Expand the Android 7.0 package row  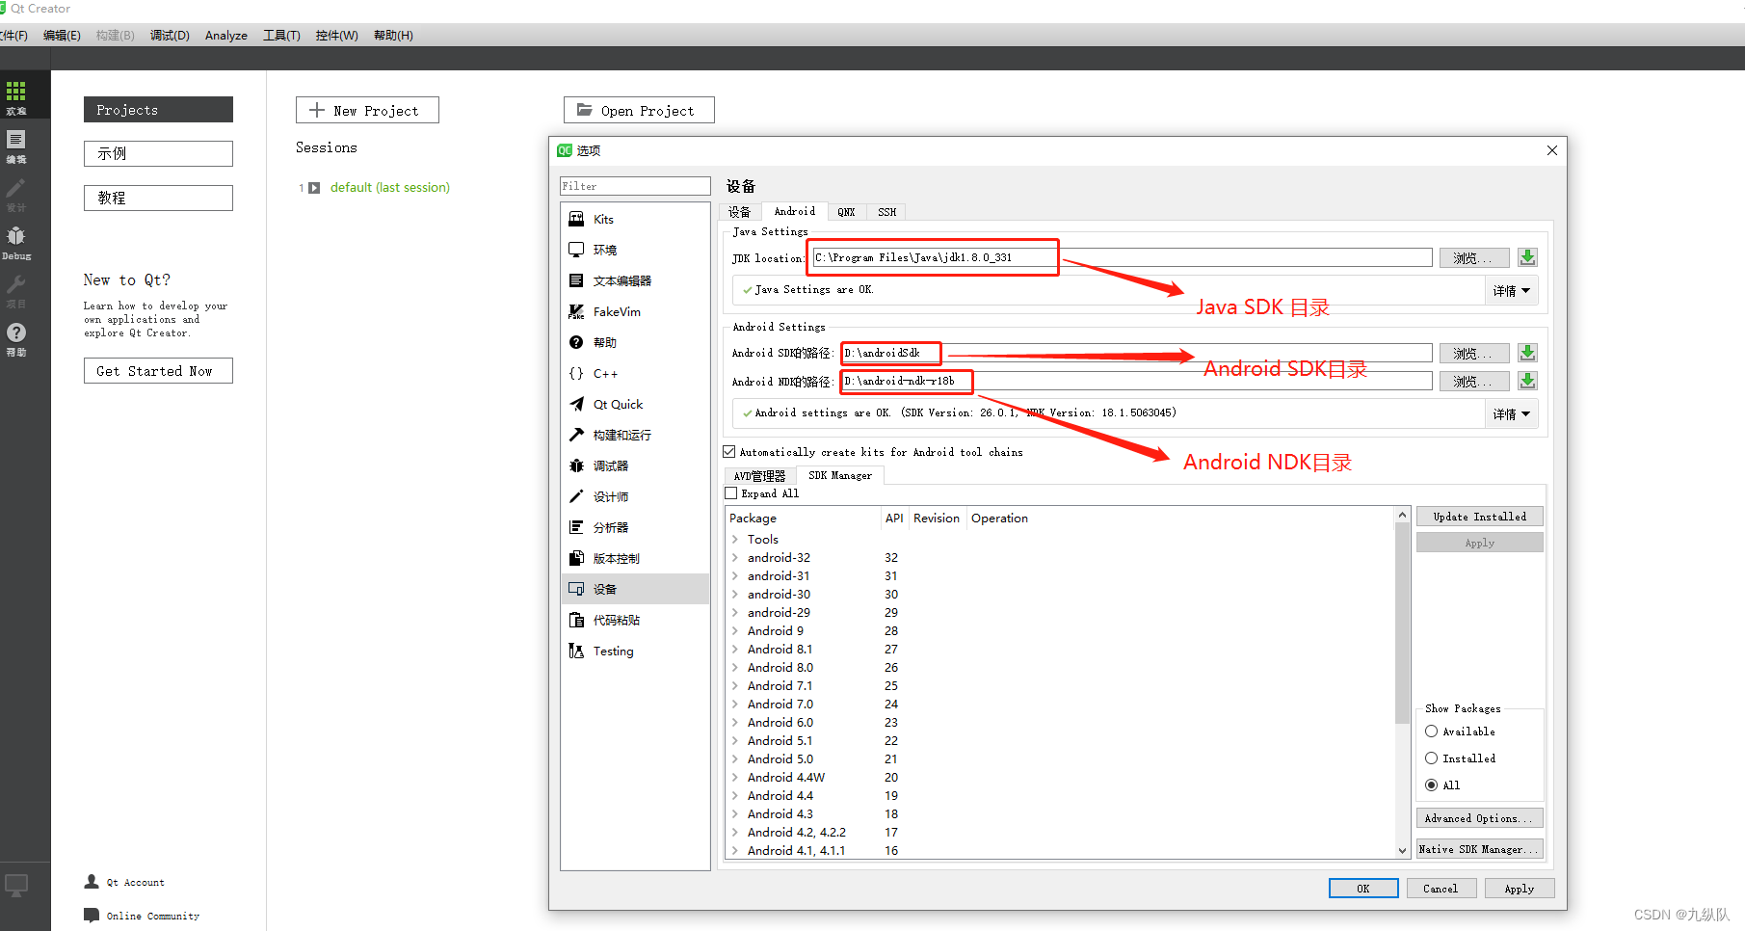click(735, 705)
